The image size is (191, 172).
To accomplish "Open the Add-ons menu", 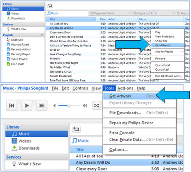I will coord(125,88).
